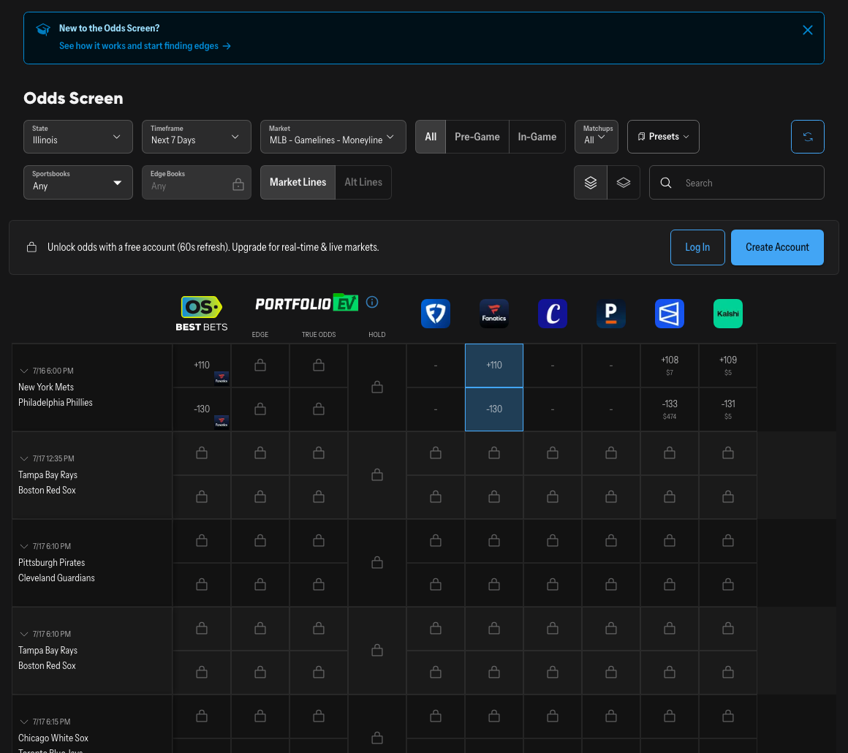This screenshot has width=848, height=753.
Task: Collapse the 7/17 6:10 PM Rays-Red Sox row
Action: [x=24, y=634]
